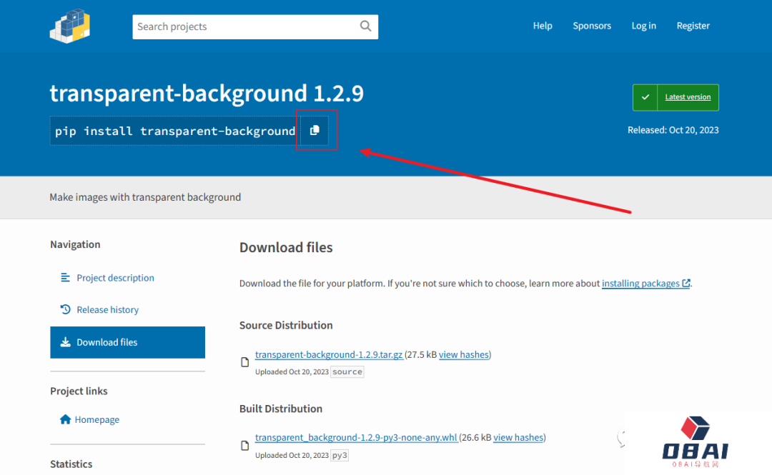This screenshot has height=475, width=772.
Task: Open the Sponsors page
Action: click(x=592, y=26)
